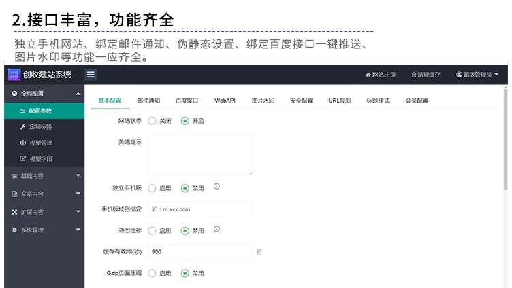Click the 关站提示 text area
This screenshot has height=288, width=512.
click(200, 154)
